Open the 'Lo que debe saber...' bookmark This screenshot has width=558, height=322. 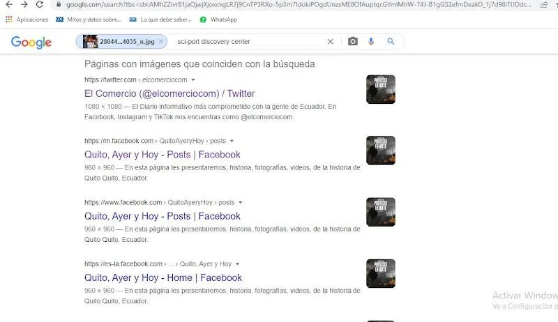160,20
